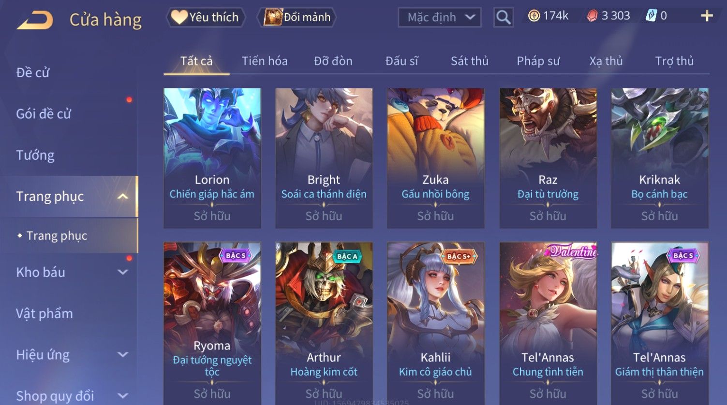Select Kahlii Kim cô giáo chủ skin
The image size is (727, 405).
pyautogui.click(x=436, y=323)
